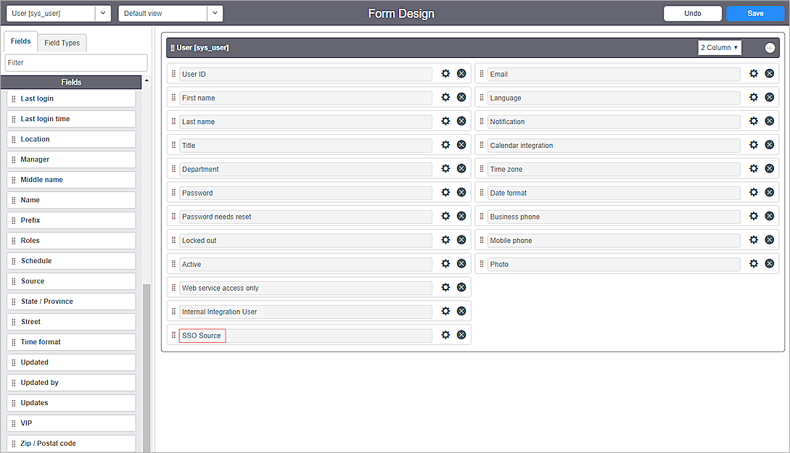The width and height of the screenshot is (790, 453).
Task: Open settings gear for User ID field
Action: click(x=445, y=73)
